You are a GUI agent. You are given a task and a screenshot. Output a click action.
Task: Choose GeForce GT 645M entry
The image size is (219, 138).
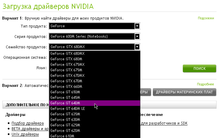95,98
